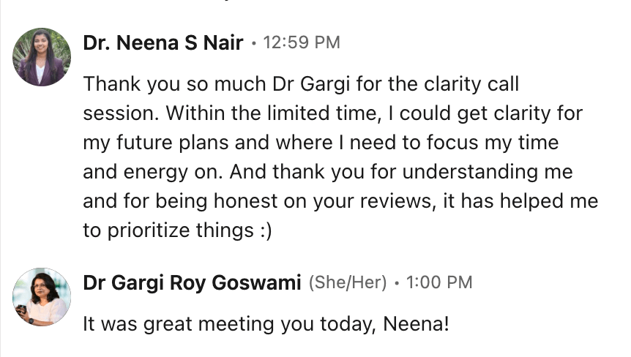Click the name Dr Gargi Roy Goswami
Screen dimensions: 631x357
click(x=192, y=282)
